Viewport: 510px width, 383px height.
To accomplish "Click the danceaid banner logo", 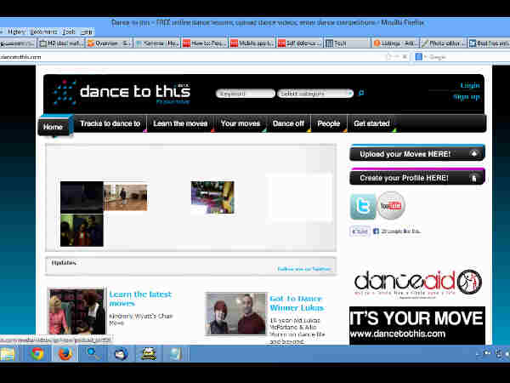I will (x=417, y=283).
